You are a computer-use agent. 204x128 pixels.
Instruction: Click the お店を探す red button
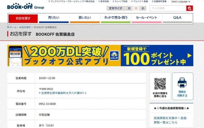tap(23, 18)
